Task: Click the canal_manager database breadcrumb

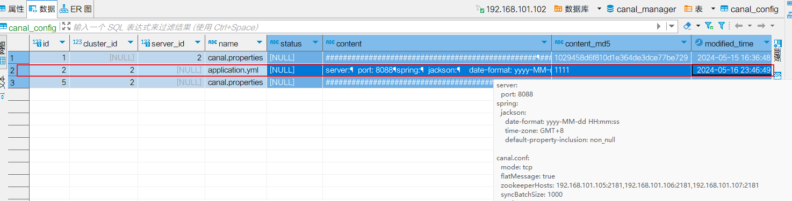Action: (641, 9)
